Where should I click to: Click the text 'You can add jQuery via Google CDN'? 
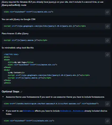click(x=18, y=19)
